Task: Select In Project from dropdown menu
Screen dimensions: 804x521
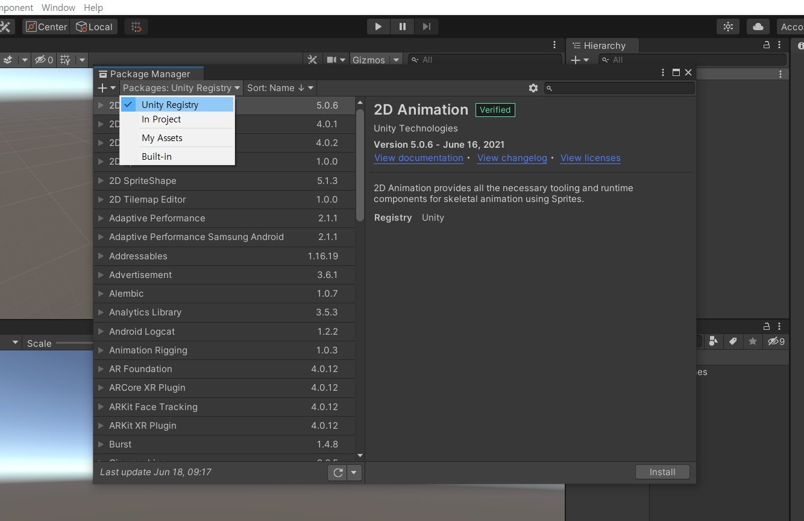Action: point(177,119)
